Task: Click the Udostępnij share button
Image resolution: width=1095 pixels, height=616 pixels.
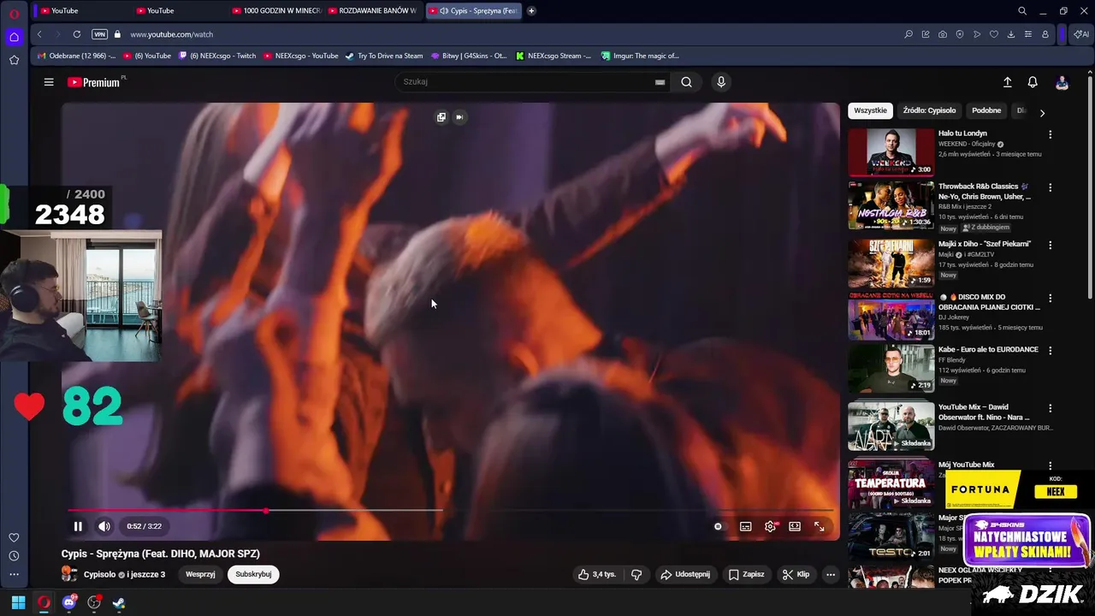Action: (x=685, y=574)
